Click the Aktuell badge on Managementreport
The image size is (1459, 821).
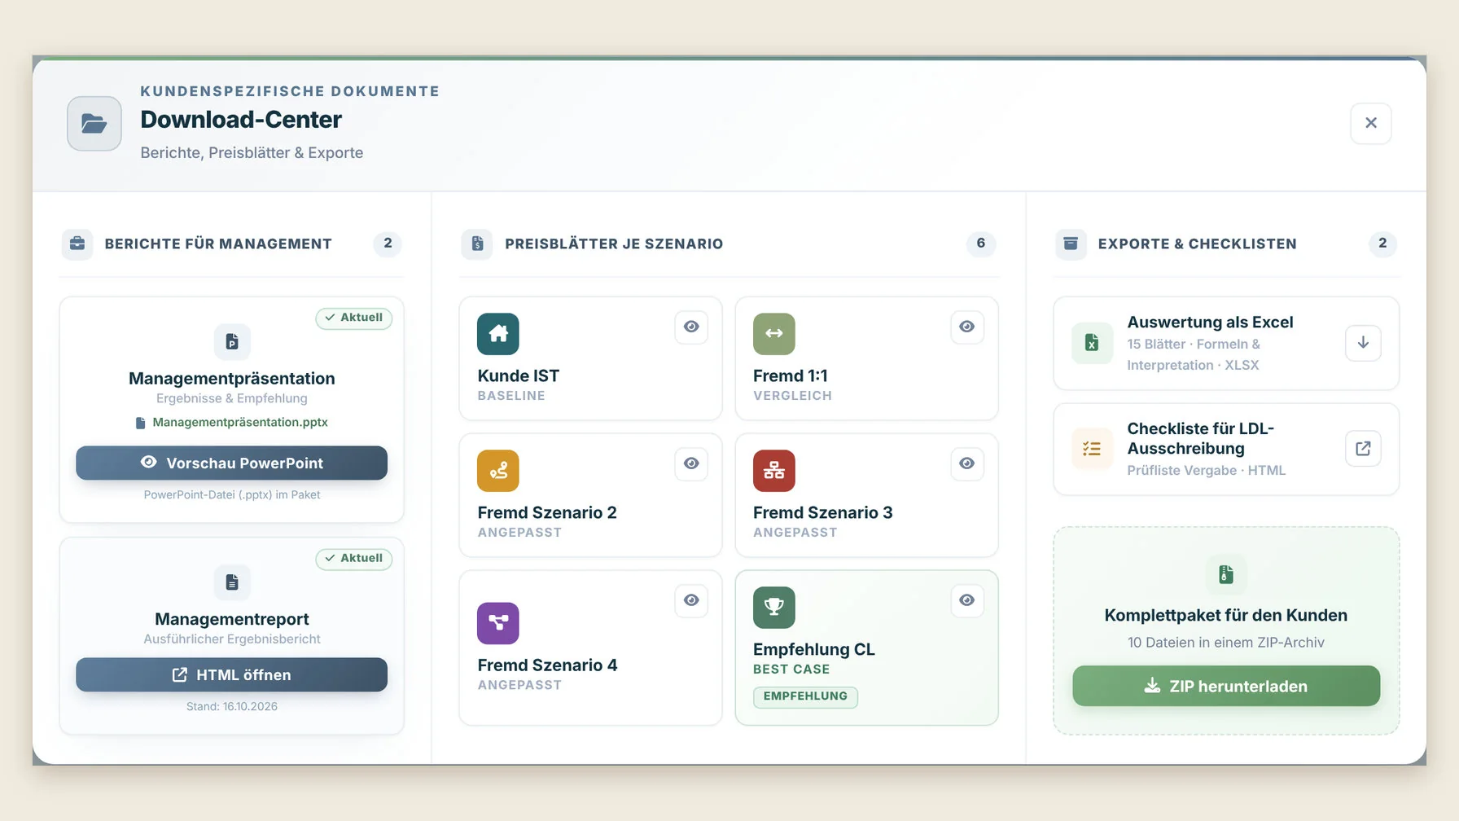point(354,559)
